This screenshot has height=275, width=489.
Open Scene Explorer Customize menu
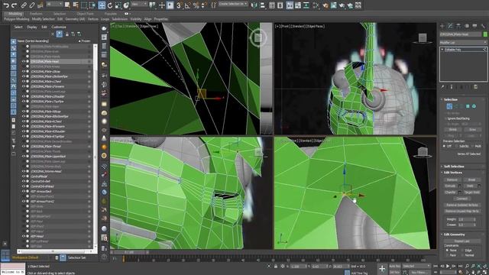point(59,27)
